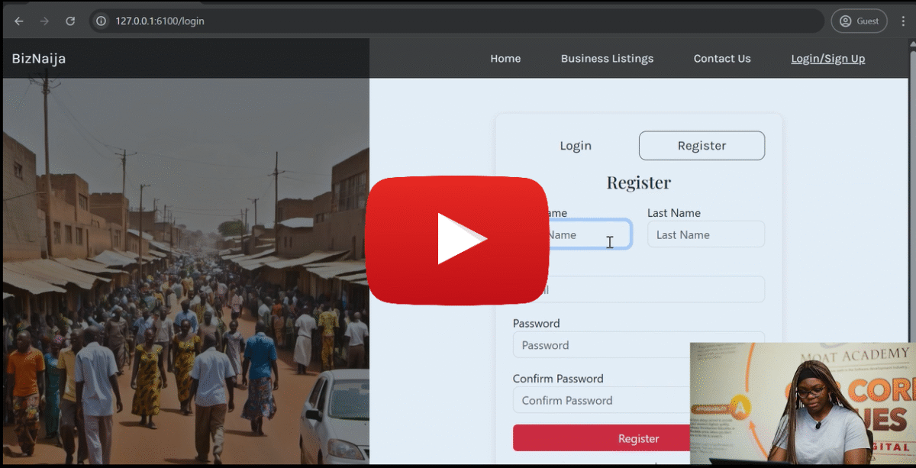Open the Guest profile button
Viewport: 916px width, 468px height.
[859, 21]
